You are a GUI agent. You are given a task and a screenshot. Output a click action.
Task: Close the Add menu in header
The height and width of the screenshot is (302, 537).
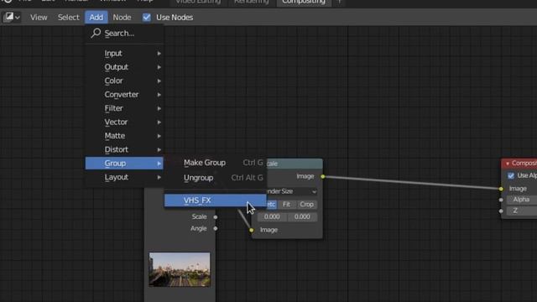click(96, 17)
